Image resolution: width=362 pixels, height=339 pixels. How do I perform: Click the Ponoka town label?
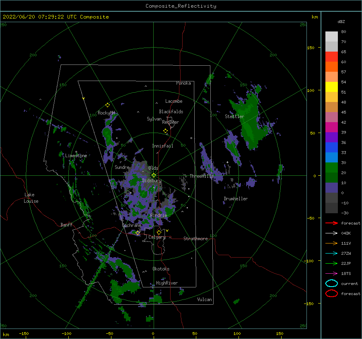point(183,83)
